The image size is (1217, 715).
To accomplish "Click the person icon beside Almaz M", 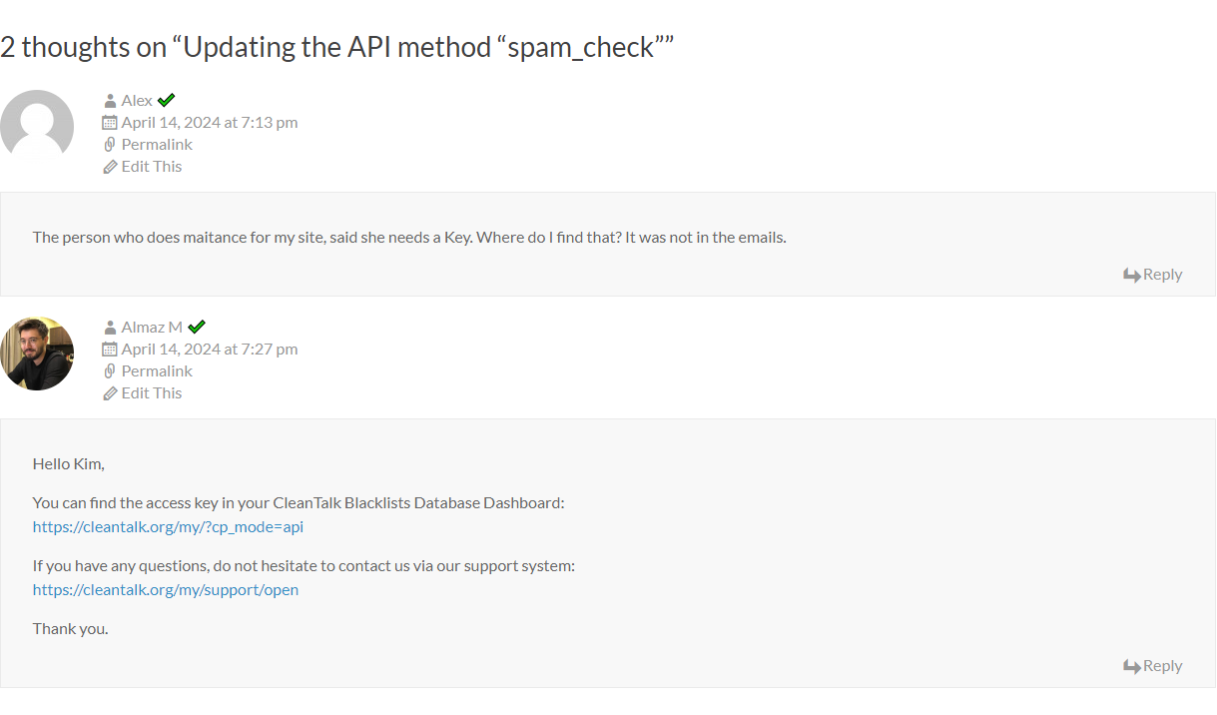I will [x=110, y=328].
